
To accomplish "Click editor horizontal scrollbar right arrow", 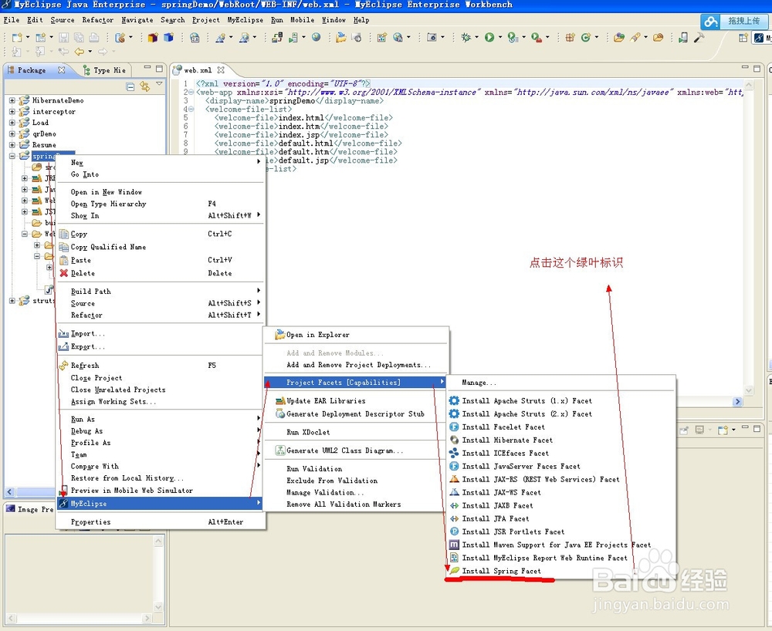I will click(737, 401).
